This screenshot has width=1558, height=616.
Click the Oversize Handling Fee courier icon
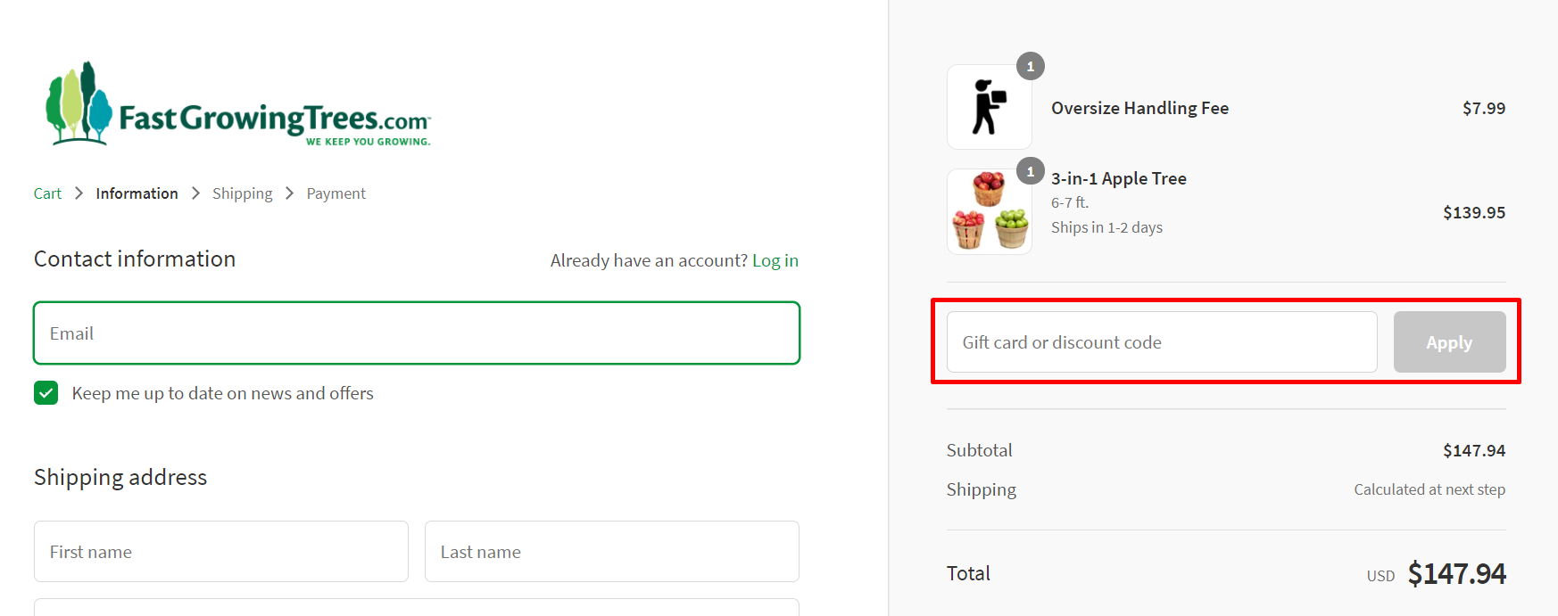(989, 107)
